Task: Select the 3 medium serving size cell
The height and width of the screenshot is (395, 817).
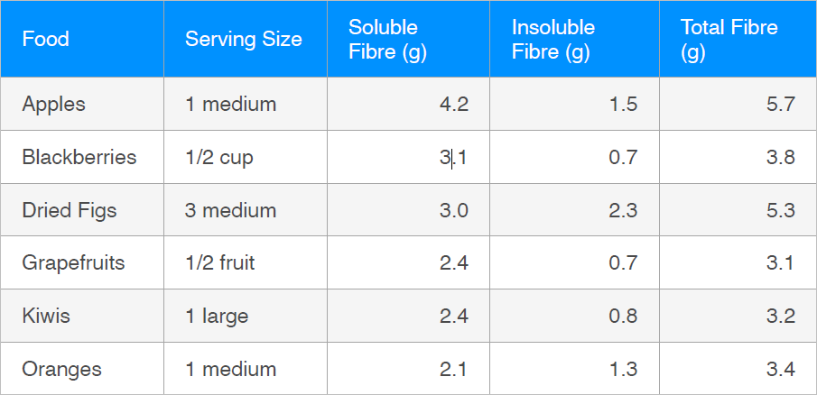Action: (x=246, y=210)
